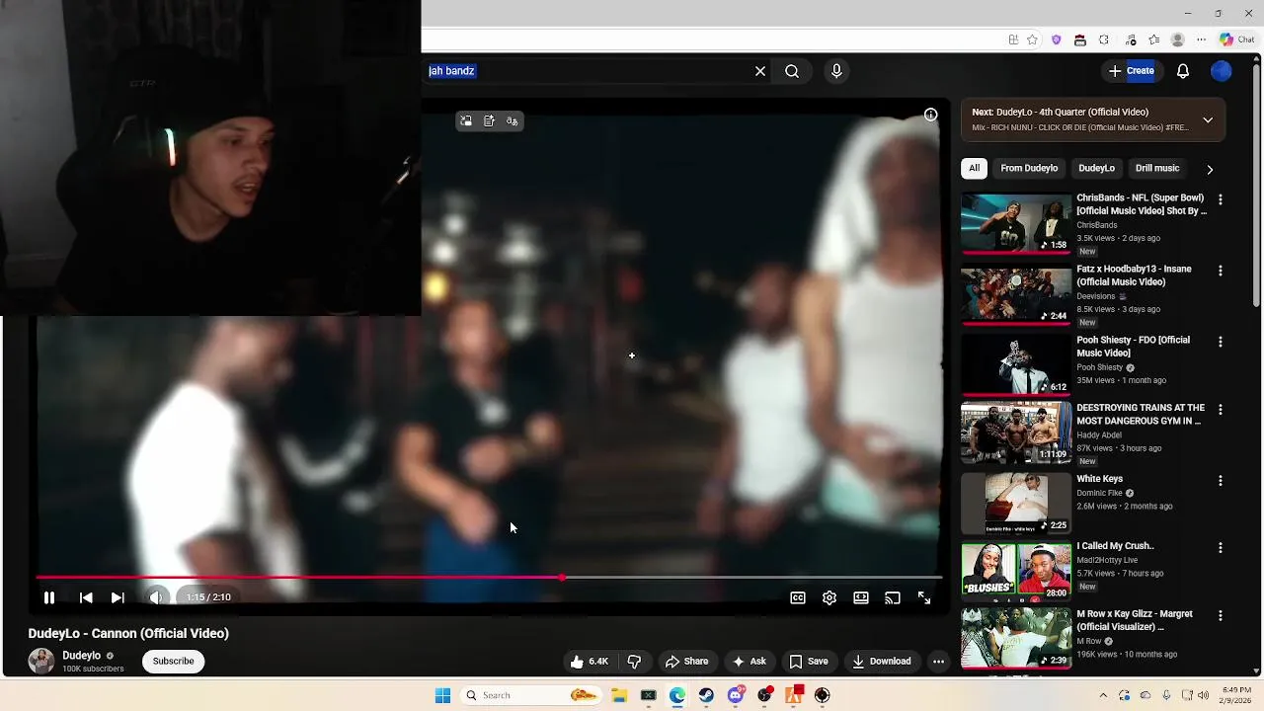Open browser profile avatar
The image size is (1264, 711).
pyautogui.click(x=1177, y=39)
